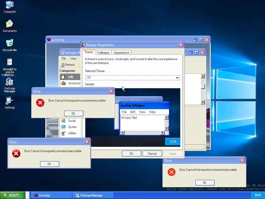265x199 pixels.
Task: Click File in the Active Window sample
Action: pyautogui.click(x=124, y=112)
